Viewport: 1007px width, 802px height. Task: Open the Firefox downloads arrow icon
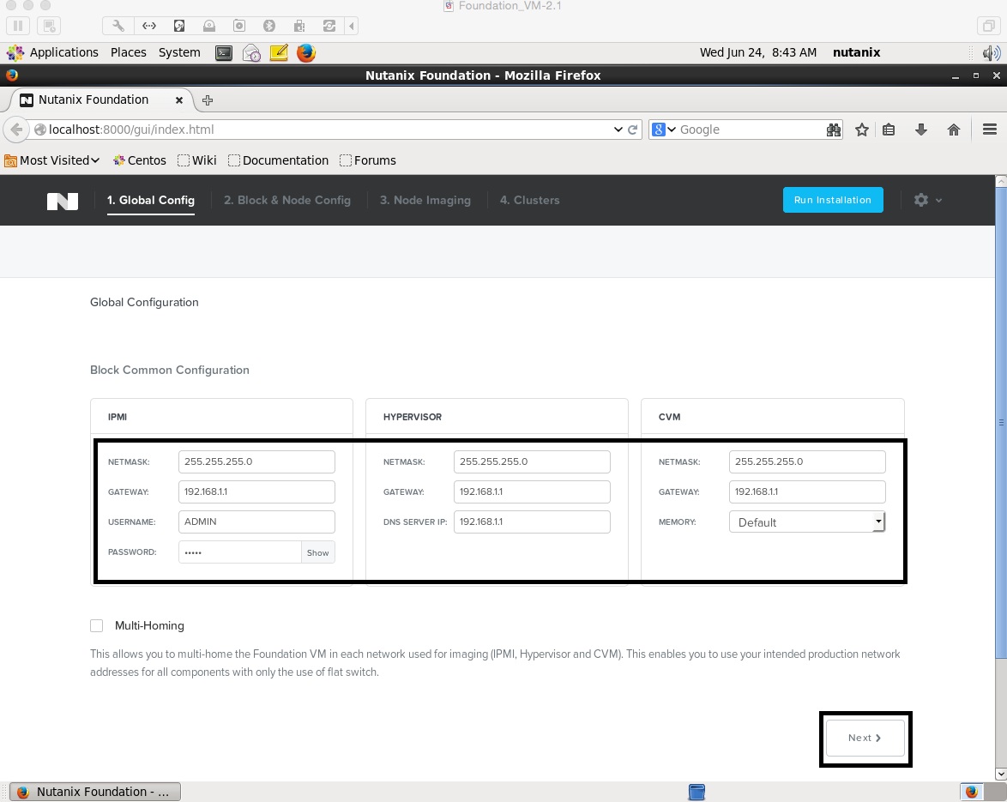(921, 130)
